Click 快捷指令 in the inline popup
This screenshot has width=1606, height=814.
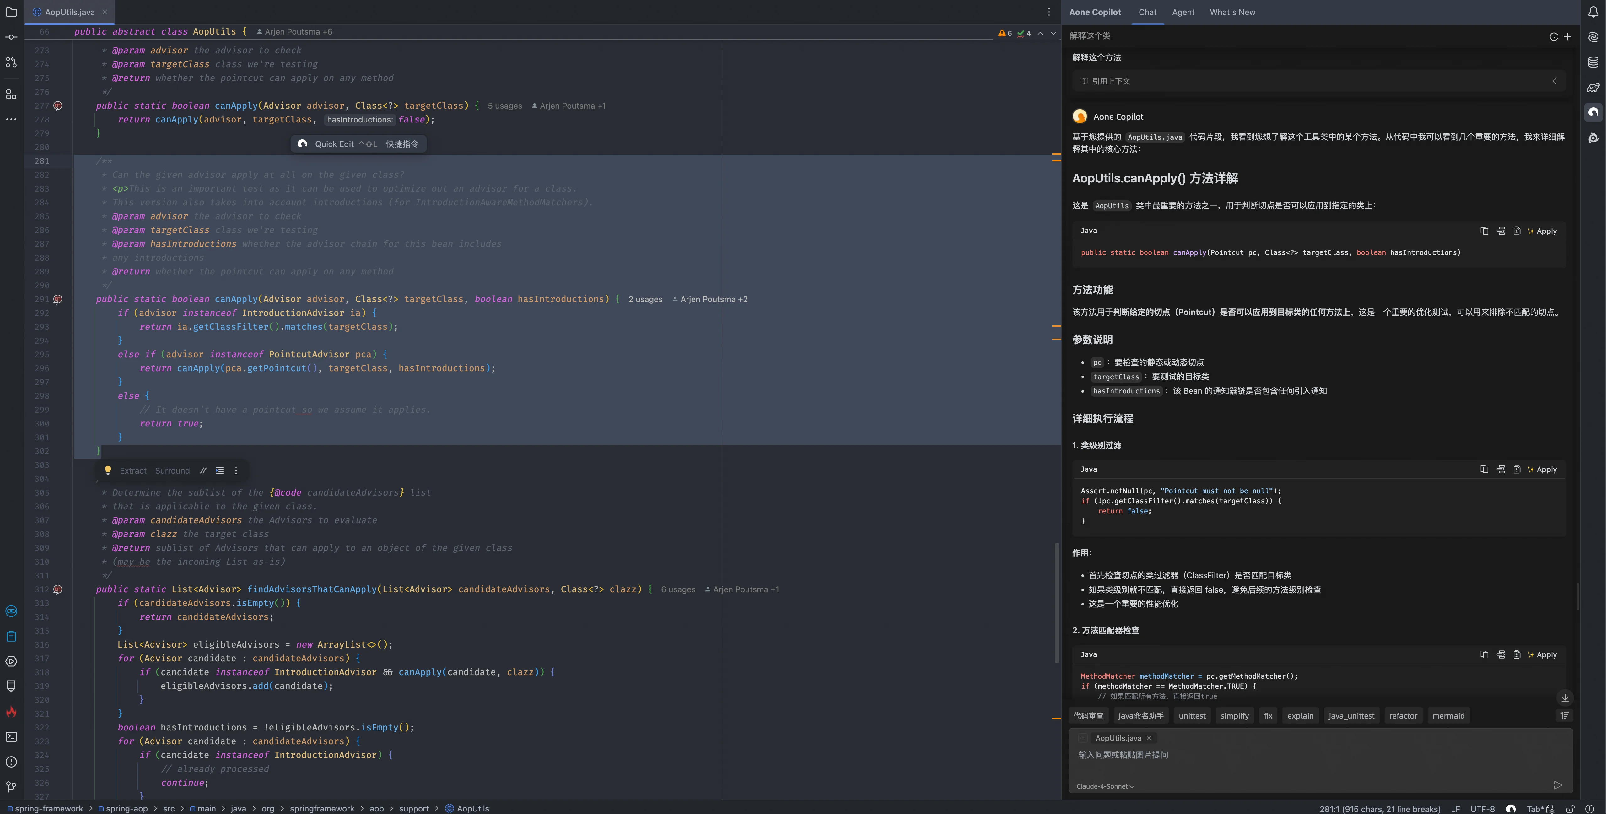pyautogui.click(x=402, y=144)
